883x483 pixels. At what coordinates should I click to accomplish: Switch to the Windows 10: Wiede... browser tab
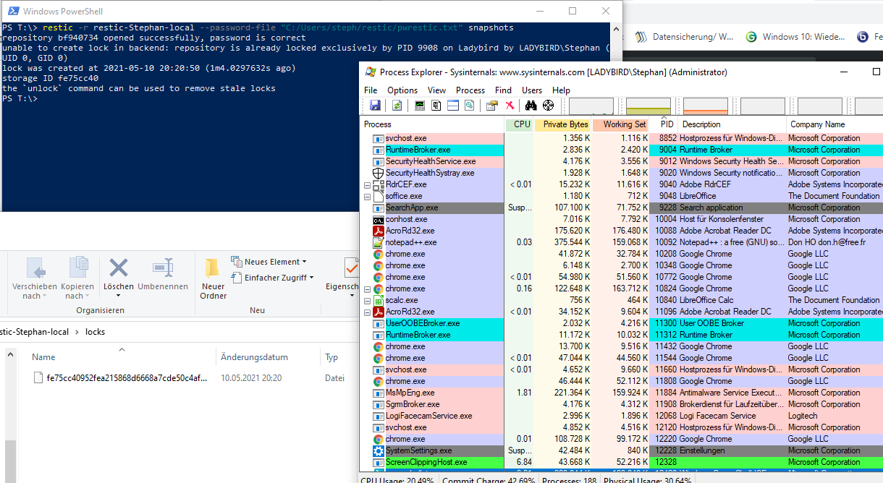[795, 37]
